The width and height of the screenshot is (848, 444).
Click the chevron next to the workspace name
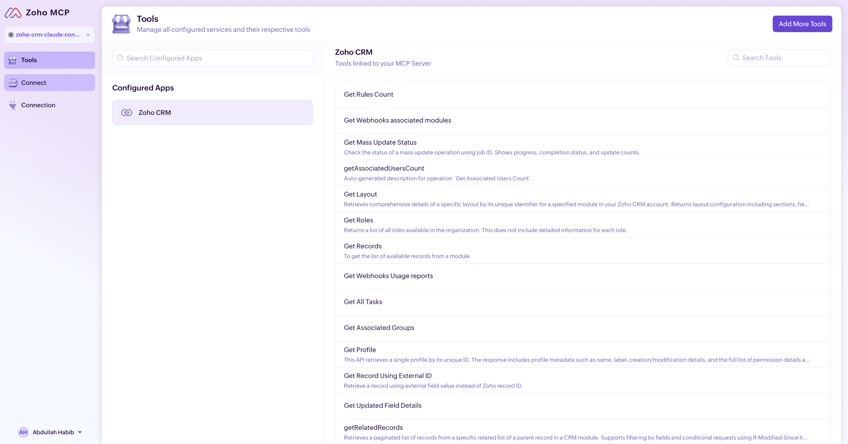pyautogui.click(x=88, y=34)
